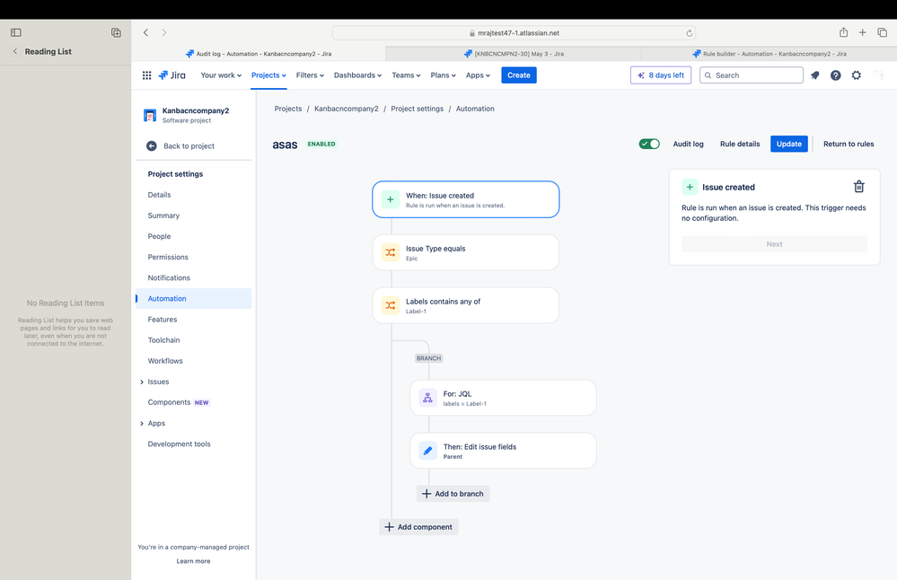Viewport: 897px width, 580px height.
Task: Open Workflows in project settings
Action: pyautogui.click(x=165, y=361)
